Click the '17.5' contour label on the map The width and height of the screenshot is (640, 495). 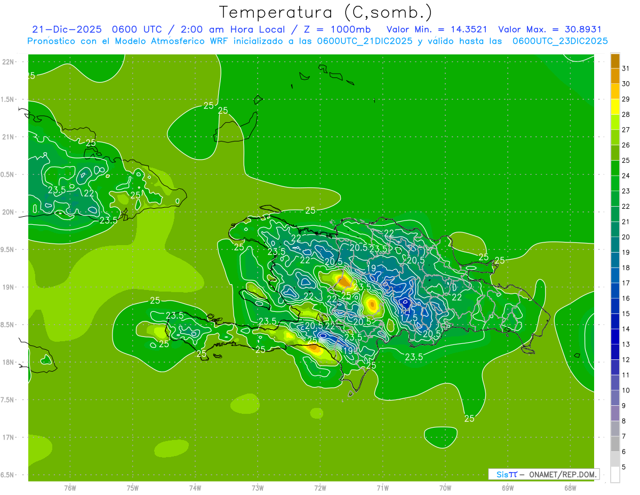click(x=409, y=318)
